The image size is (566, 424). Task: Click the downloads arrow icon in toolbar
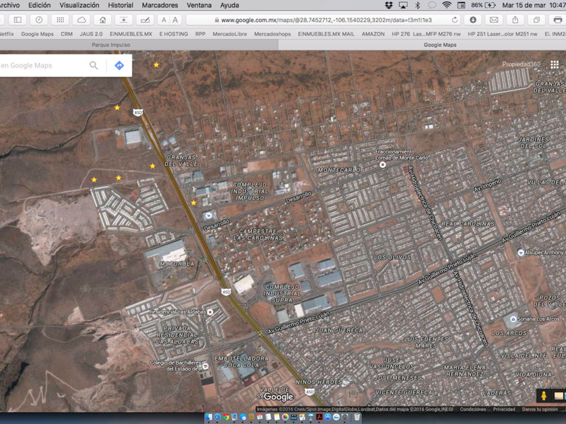tap(473, 20)
